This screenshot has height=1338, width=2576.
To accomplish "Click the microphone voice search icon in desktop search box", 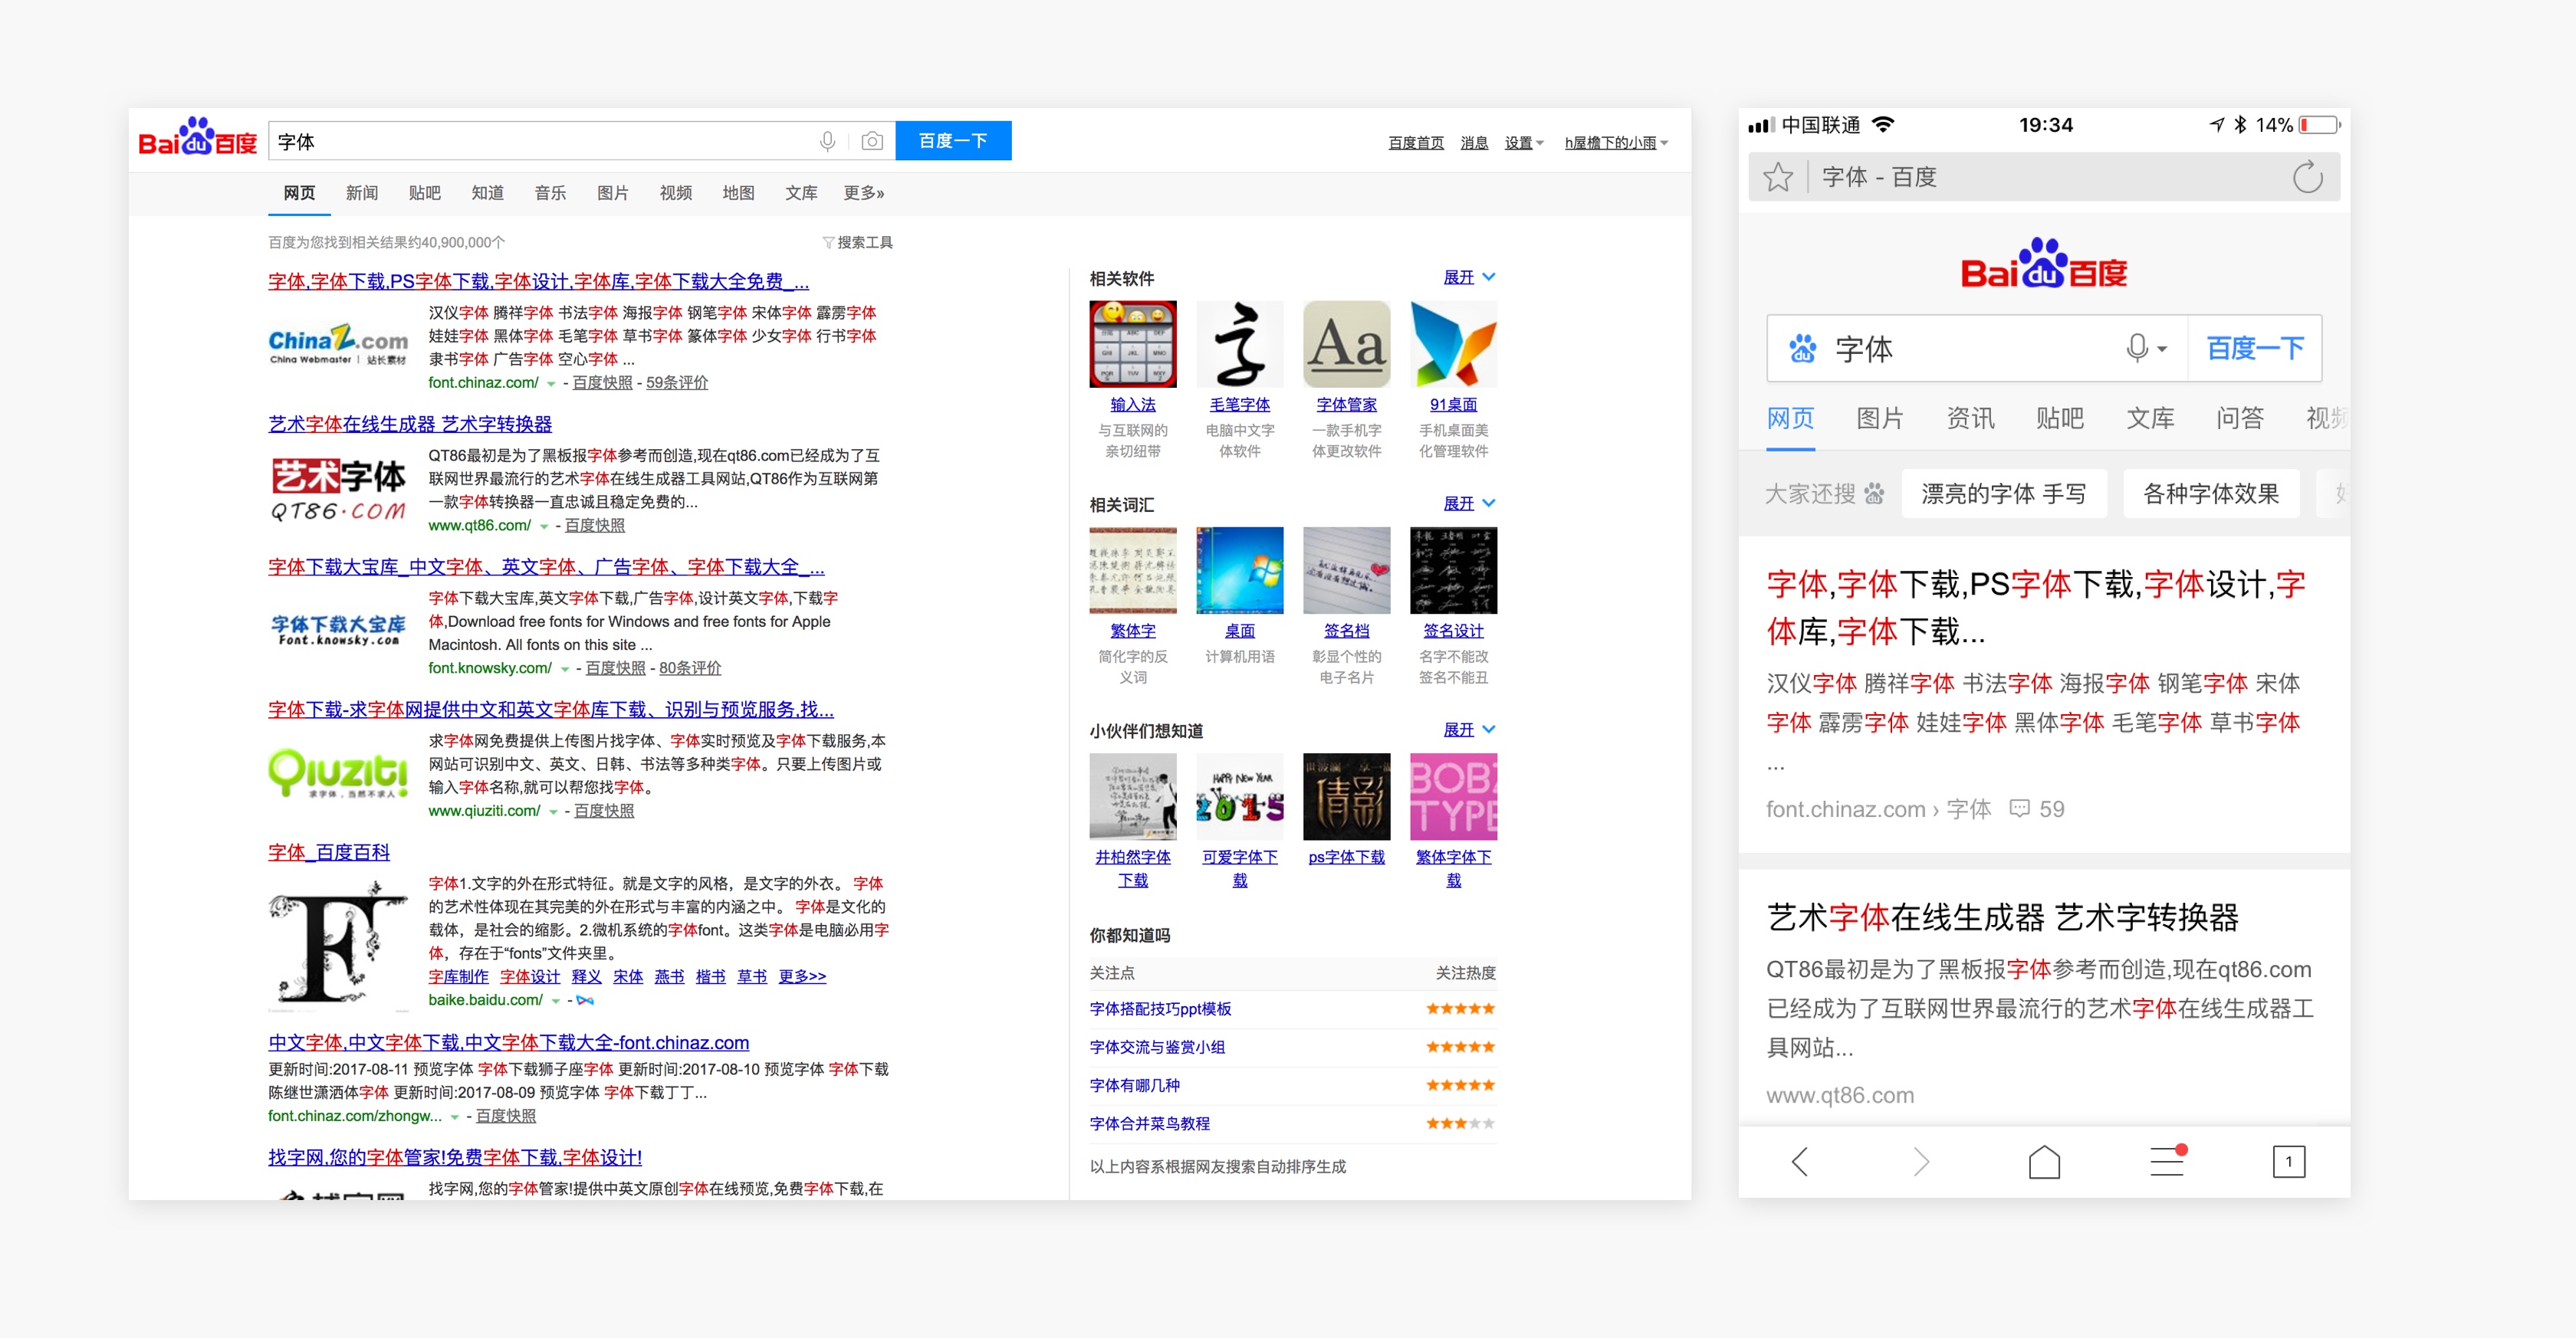I will coord(827,142).
